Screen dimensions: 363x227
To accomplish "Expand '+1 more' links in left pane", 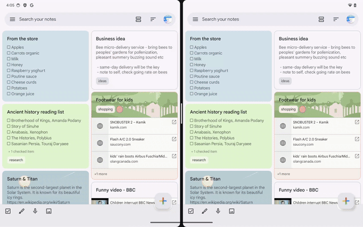I will coord(100,174).
